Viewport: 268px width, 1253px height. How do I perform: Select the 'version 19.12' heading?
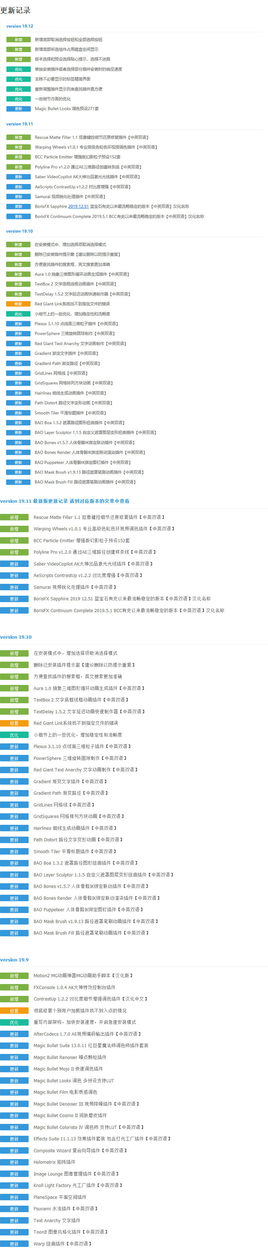tap(20, 26)
